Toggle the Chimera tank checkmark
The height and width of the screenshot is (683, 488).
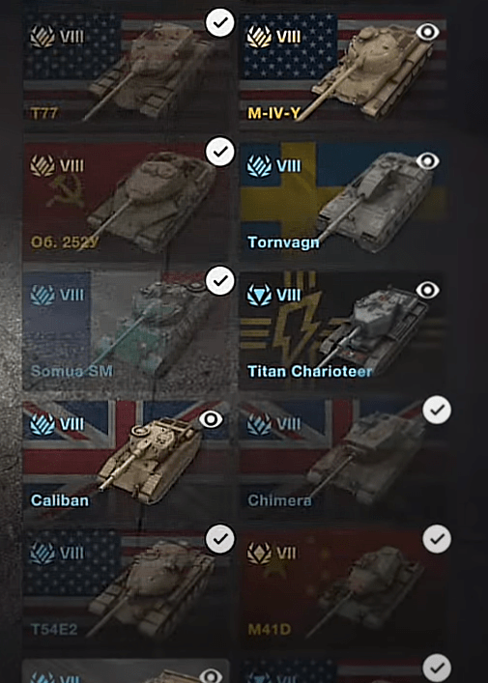pyautogui.click(x=437, y=410)
